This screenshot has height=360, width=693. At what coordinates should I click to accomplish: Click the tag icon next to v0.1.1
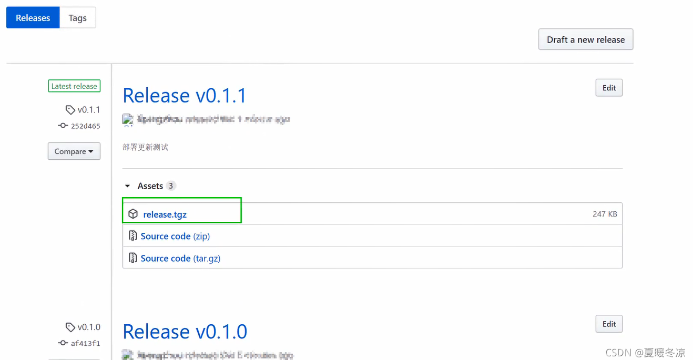[x=70, y=110]
